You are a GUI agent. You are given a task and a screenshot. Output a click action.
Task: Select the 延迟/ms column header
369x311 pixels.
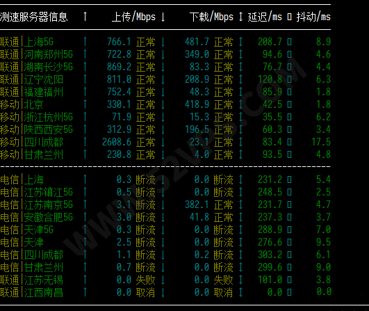coord(265,17)
